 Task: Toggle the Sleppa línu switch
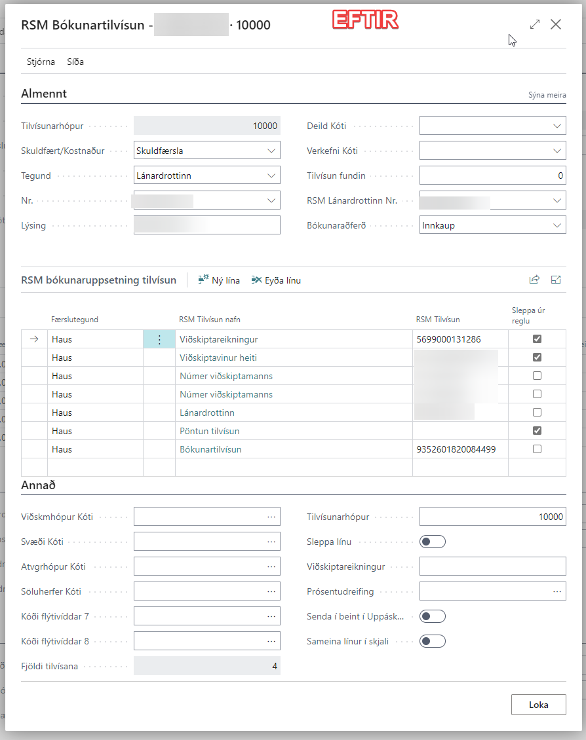coord(433,542)
